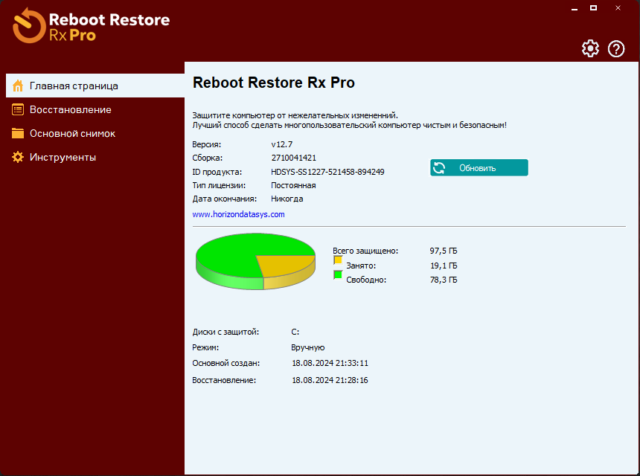Open the www.horizondatasys.com link
This screenshot has width=640, height=476.
tap(238, 214)
